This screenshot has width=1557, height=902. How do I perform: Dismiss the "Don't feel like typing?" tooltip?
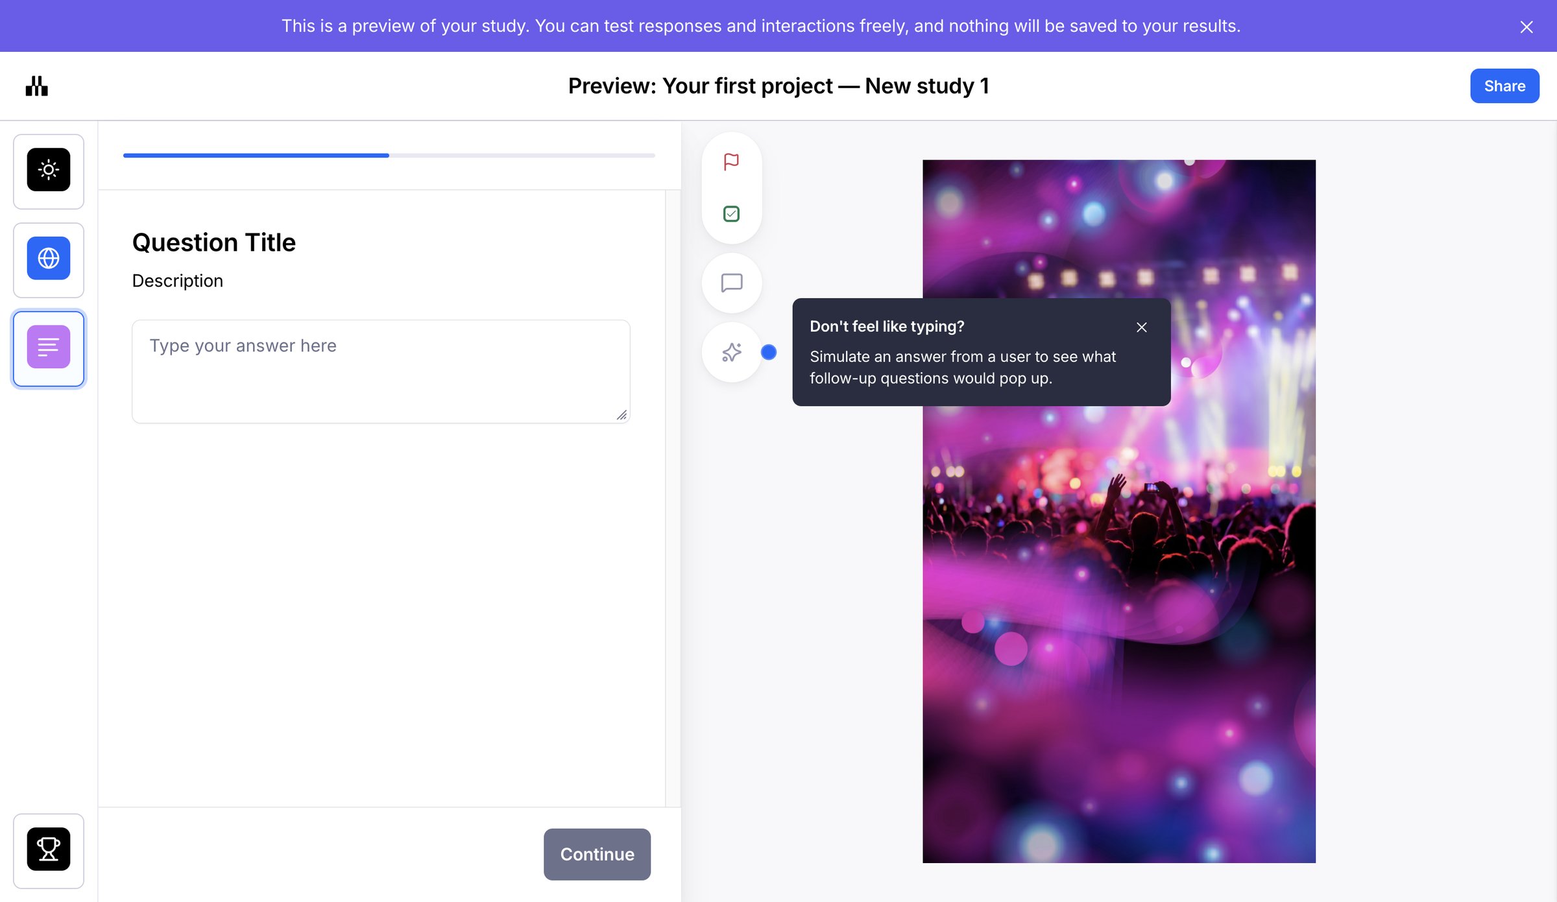[1142, 327]
